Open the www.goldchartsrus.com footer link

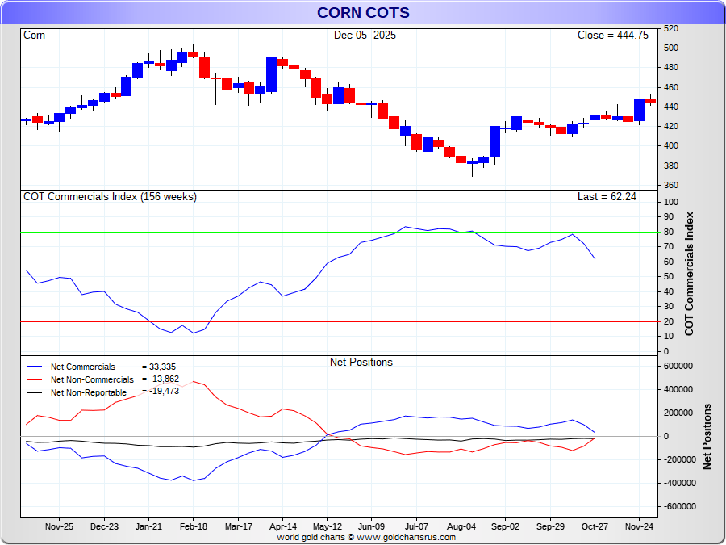coord(406,537)
